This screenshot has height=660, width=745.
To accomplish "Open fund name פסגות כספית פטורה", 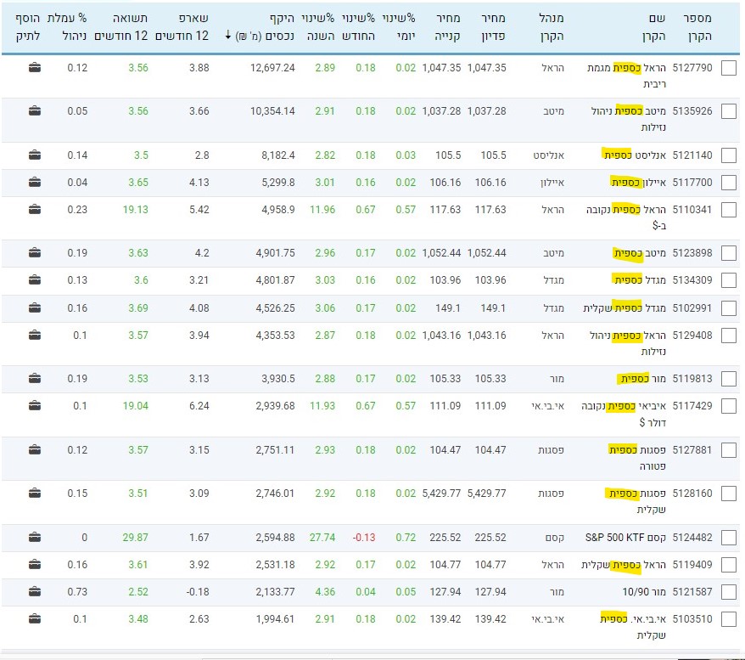I will click(637, 458).
